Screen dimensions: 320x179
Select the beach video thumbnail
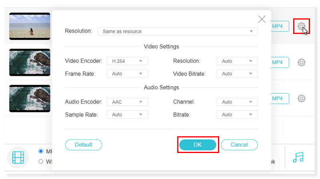[30, 26]
